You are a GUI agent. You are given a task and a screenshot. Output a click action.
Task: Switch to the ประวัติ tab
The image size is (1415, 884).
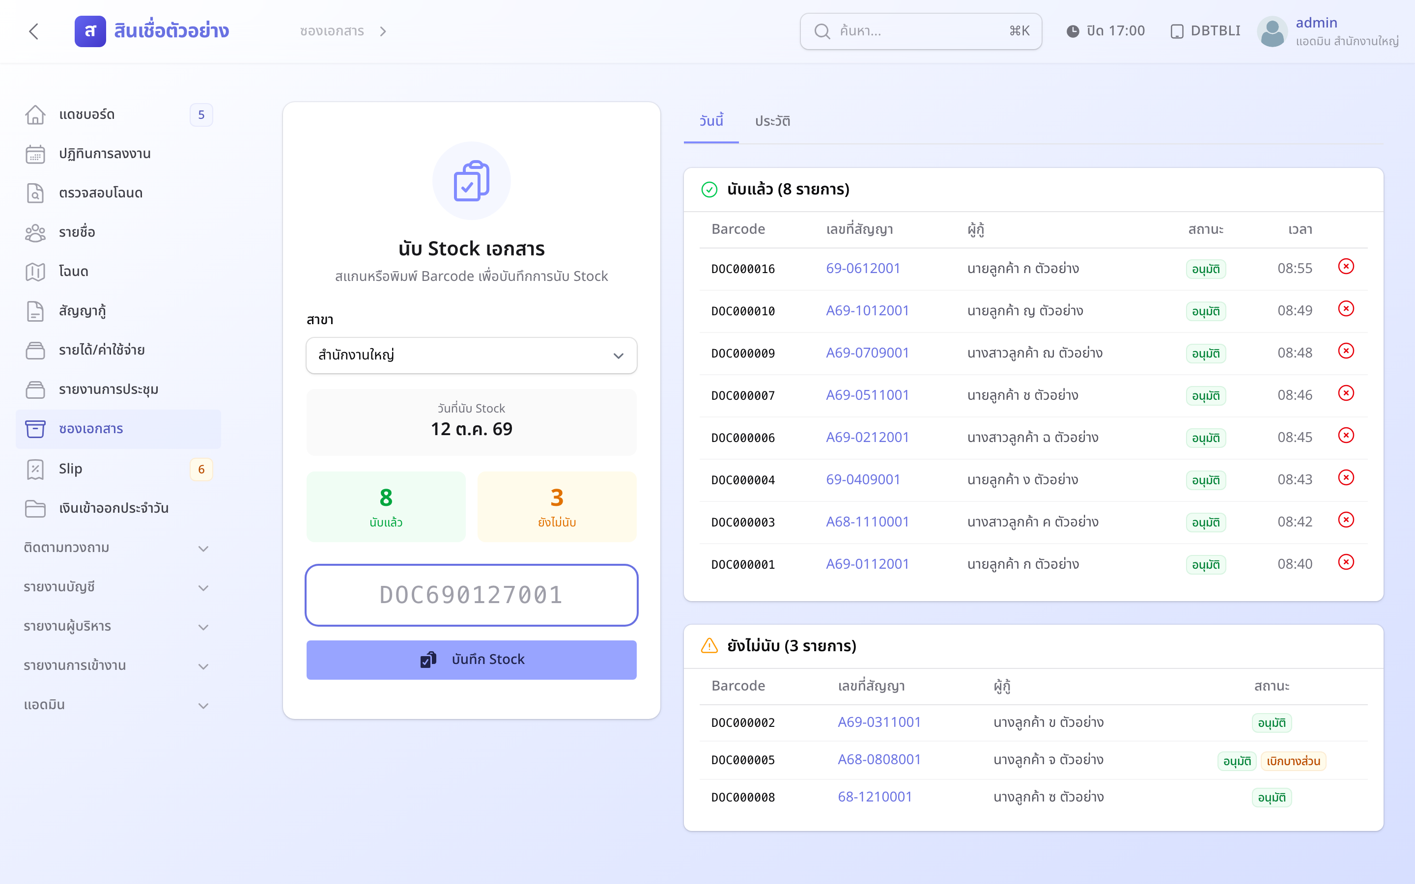point(772,121)
